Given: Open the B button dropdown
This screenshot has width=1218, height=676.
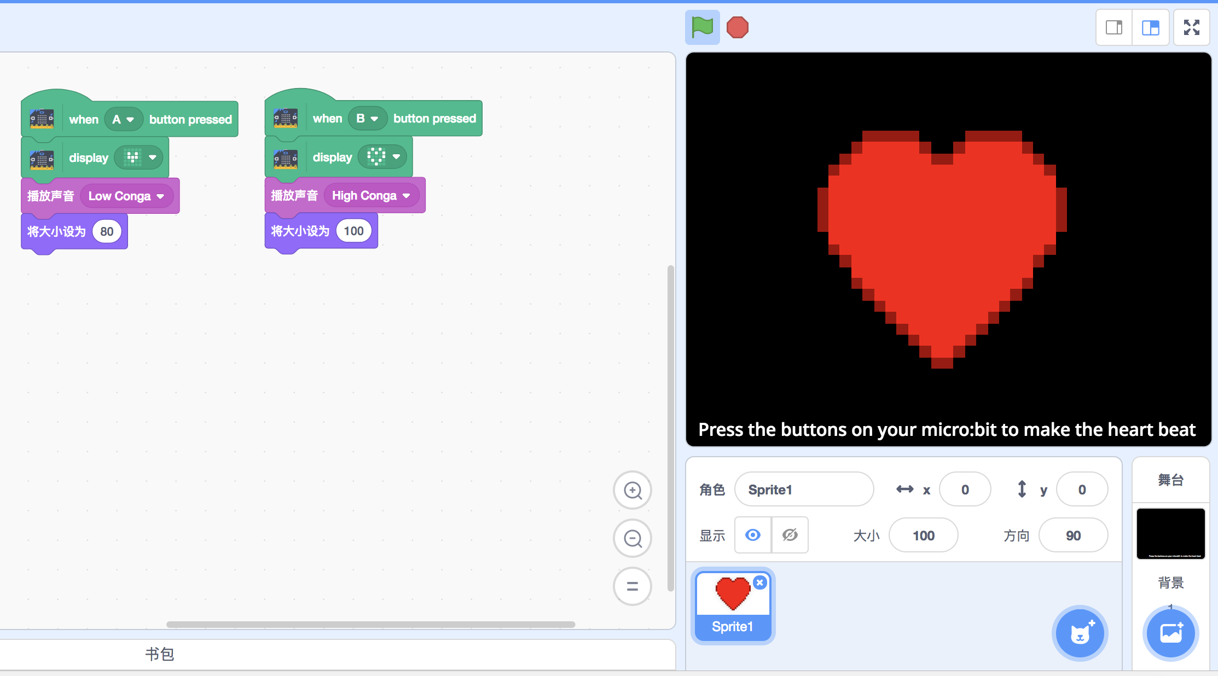Looking at the screenshot, I should tap(368, 118).
